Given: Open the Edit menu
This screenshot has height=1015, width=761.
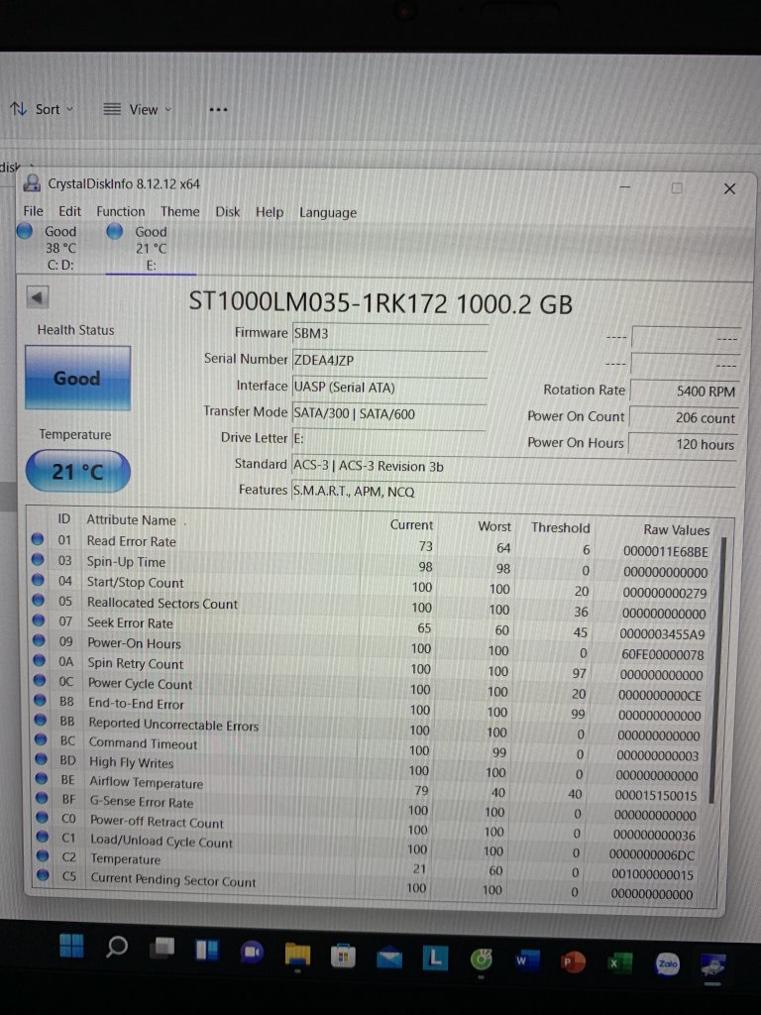Looking at the screenshot, I should 70,211.
